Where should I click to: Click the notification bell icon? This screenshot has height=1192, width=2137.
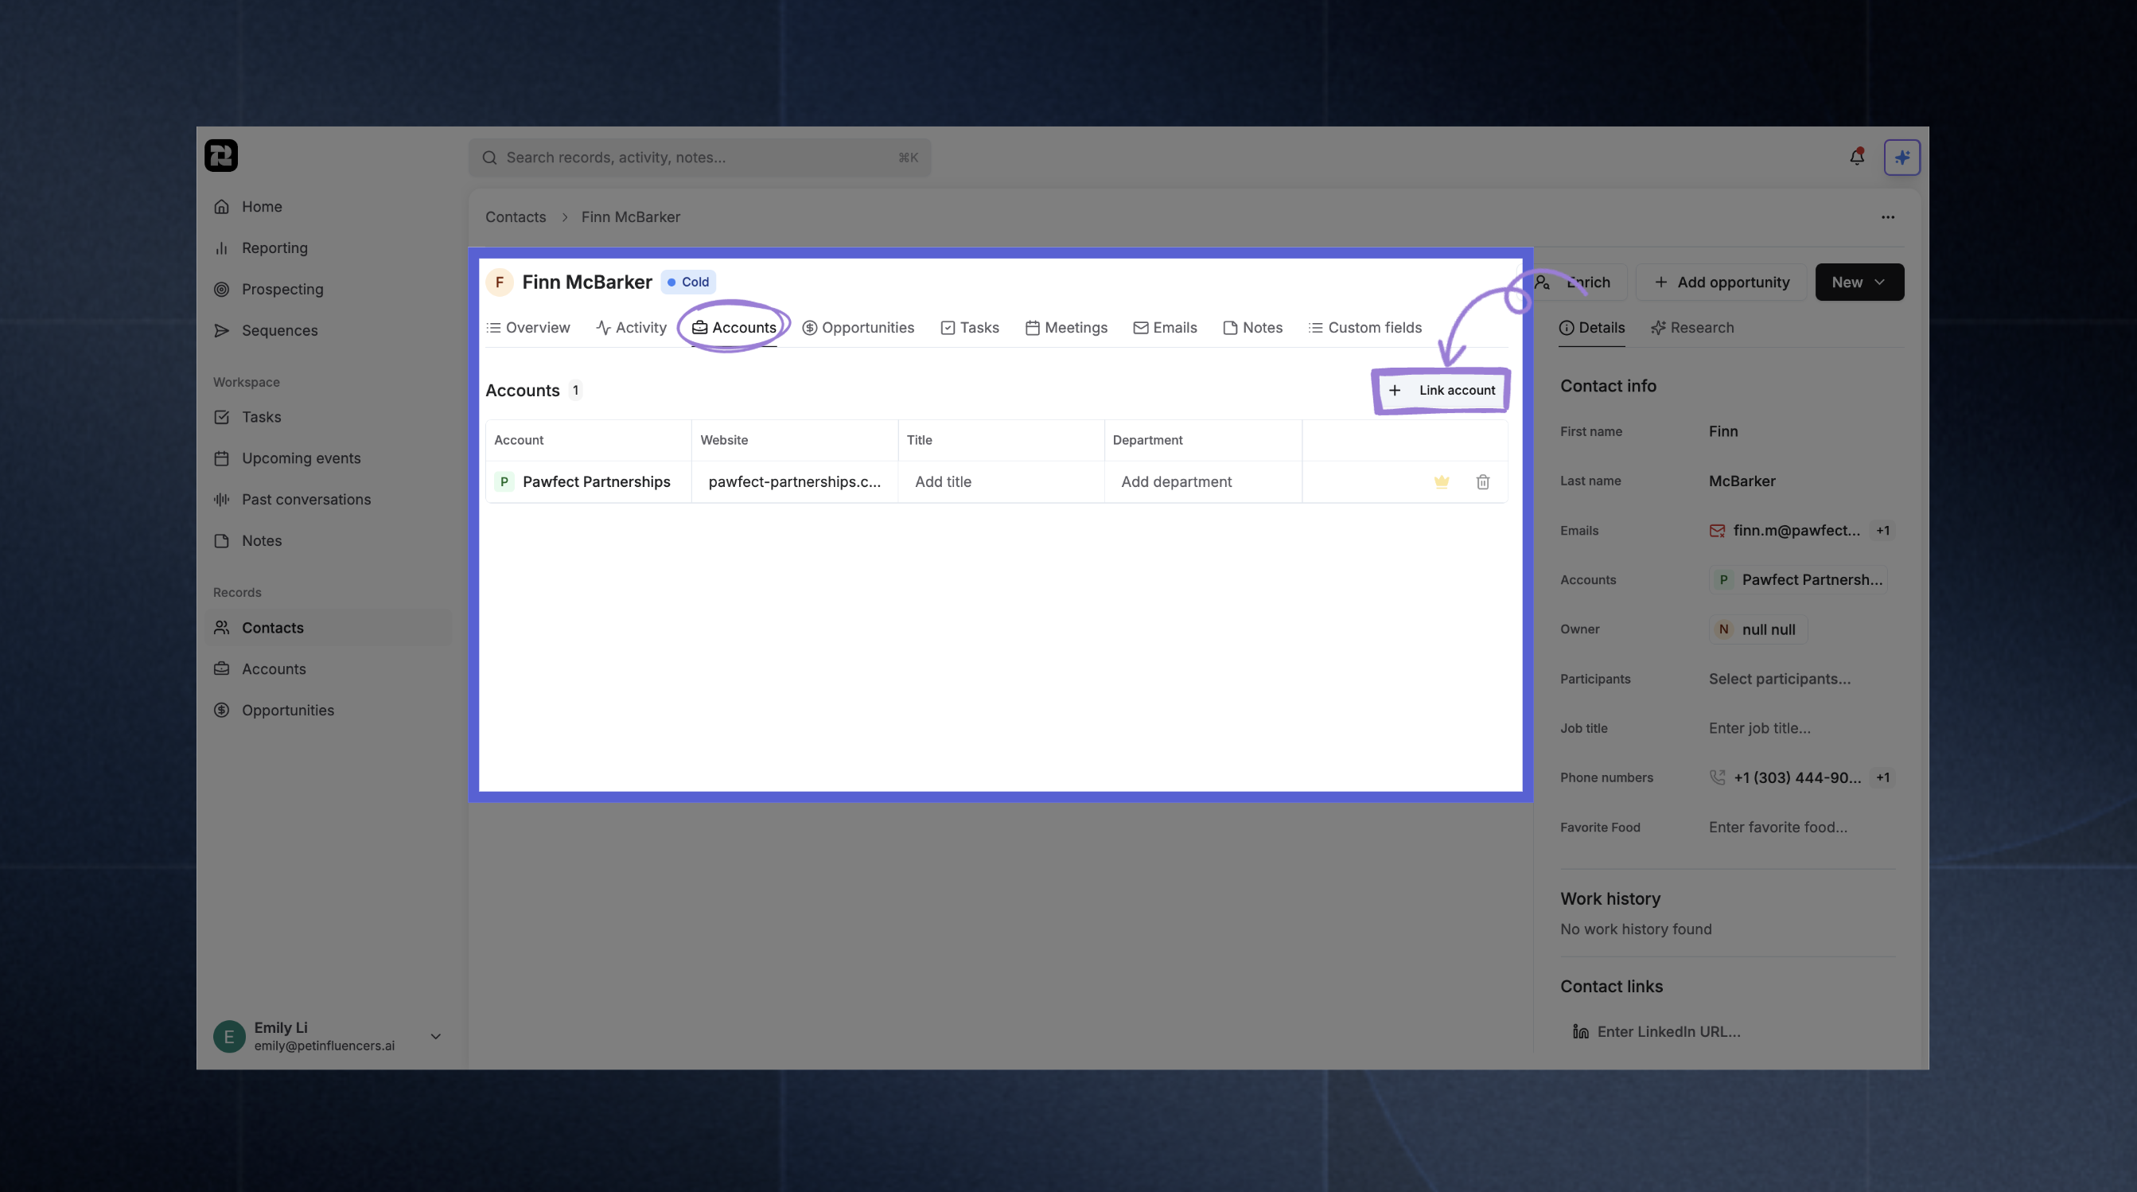pyautogui.click(x=1857, y=157)
